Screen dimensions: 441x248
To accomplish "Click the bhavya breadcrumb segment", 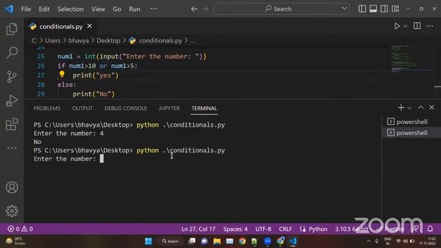I will 79,41.
